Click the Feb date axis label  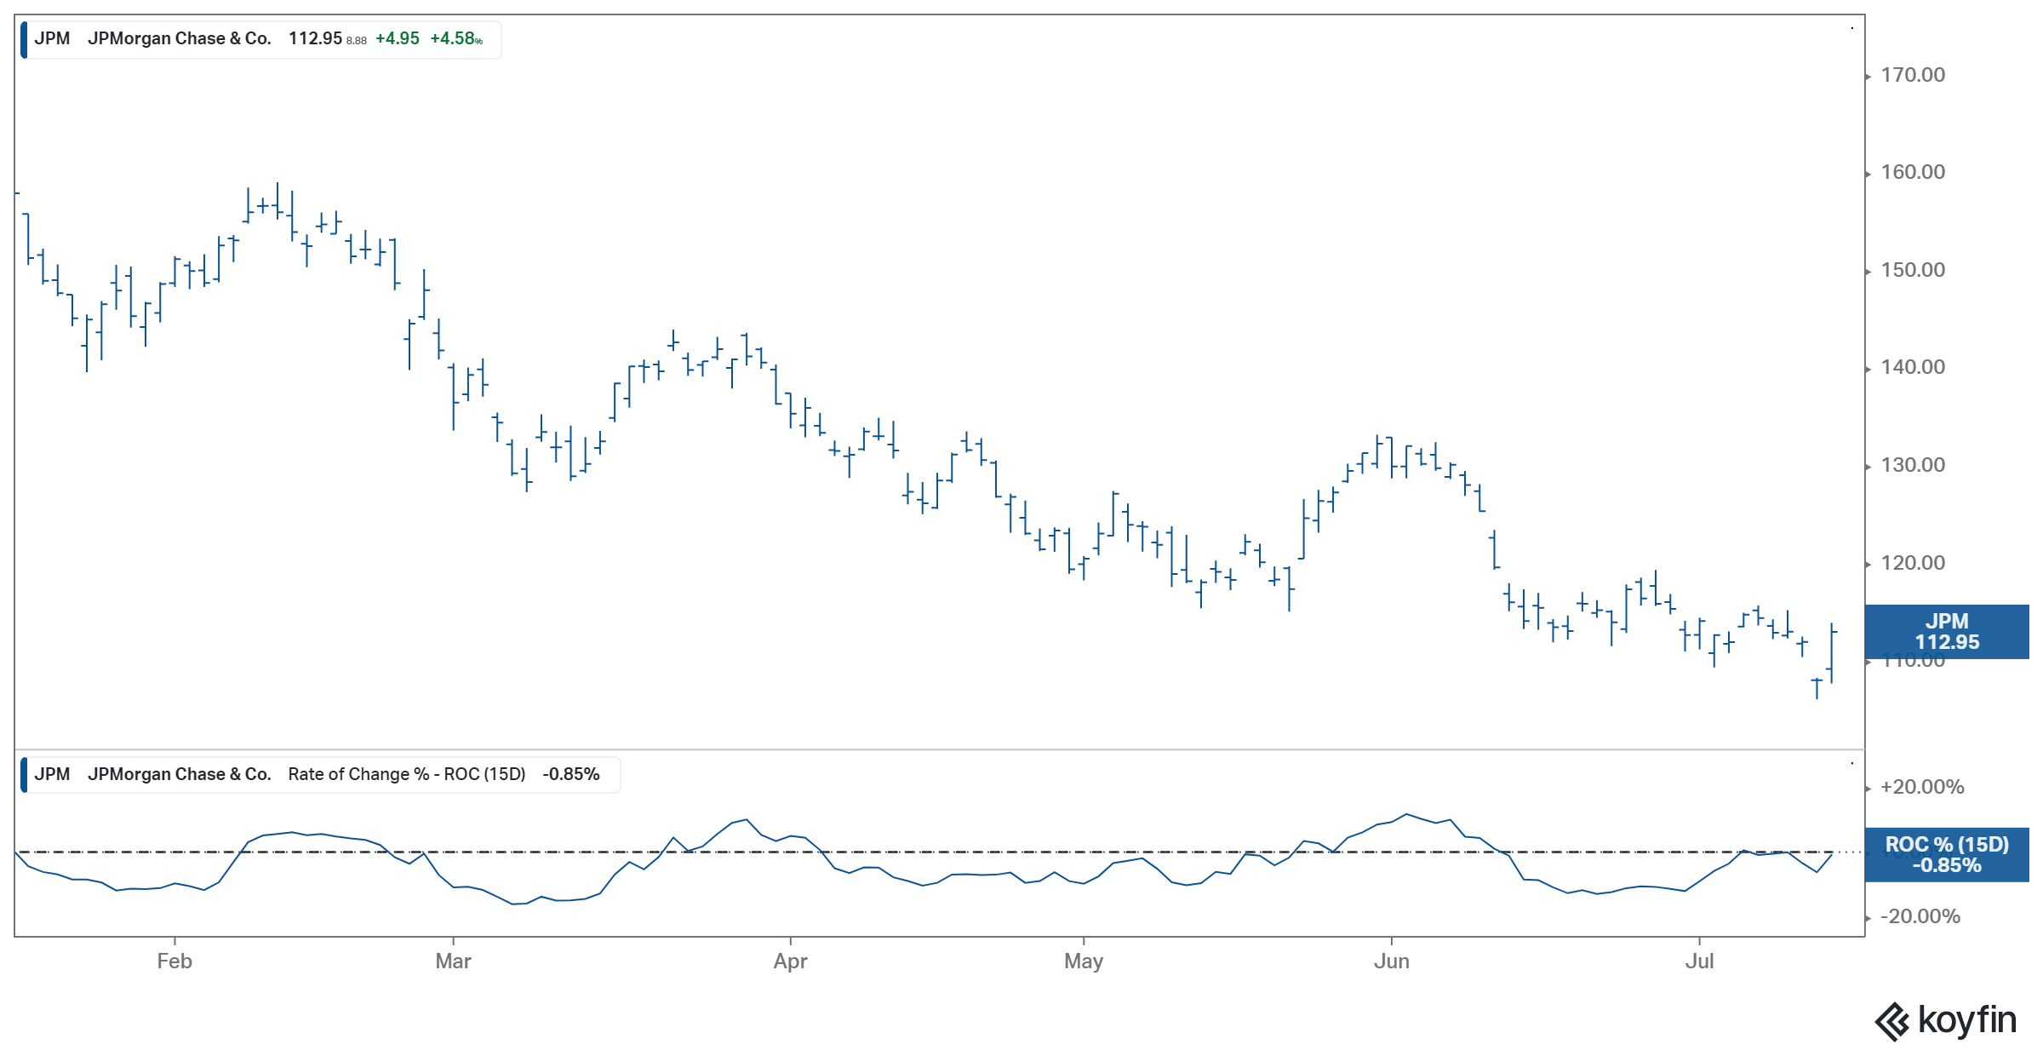point(175,961)
